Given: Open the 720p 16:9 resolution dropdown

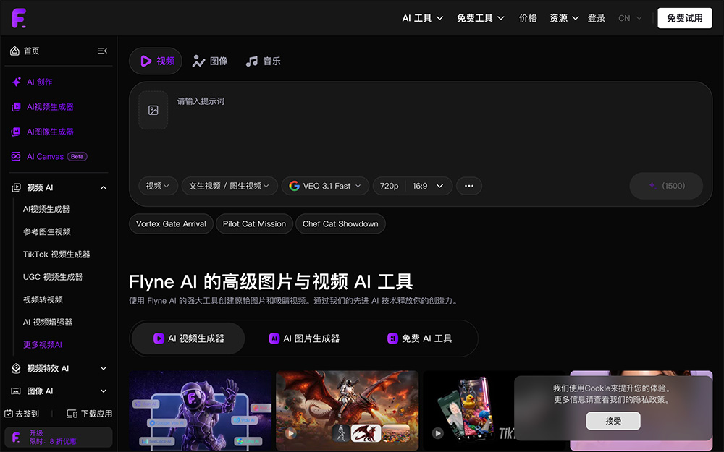Looking at the screenshot, I should click(x=413, y=186).
